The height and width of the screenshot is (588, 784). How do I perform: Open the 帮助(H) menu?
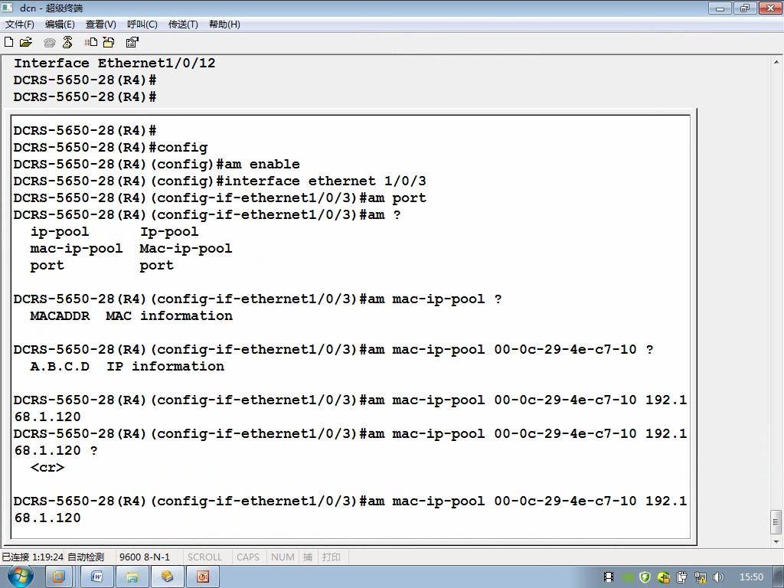point(224,24)
